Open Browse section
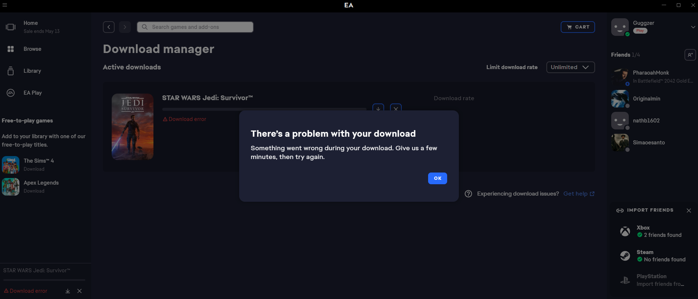The image size is (698, 299). (x=32, y=49)
